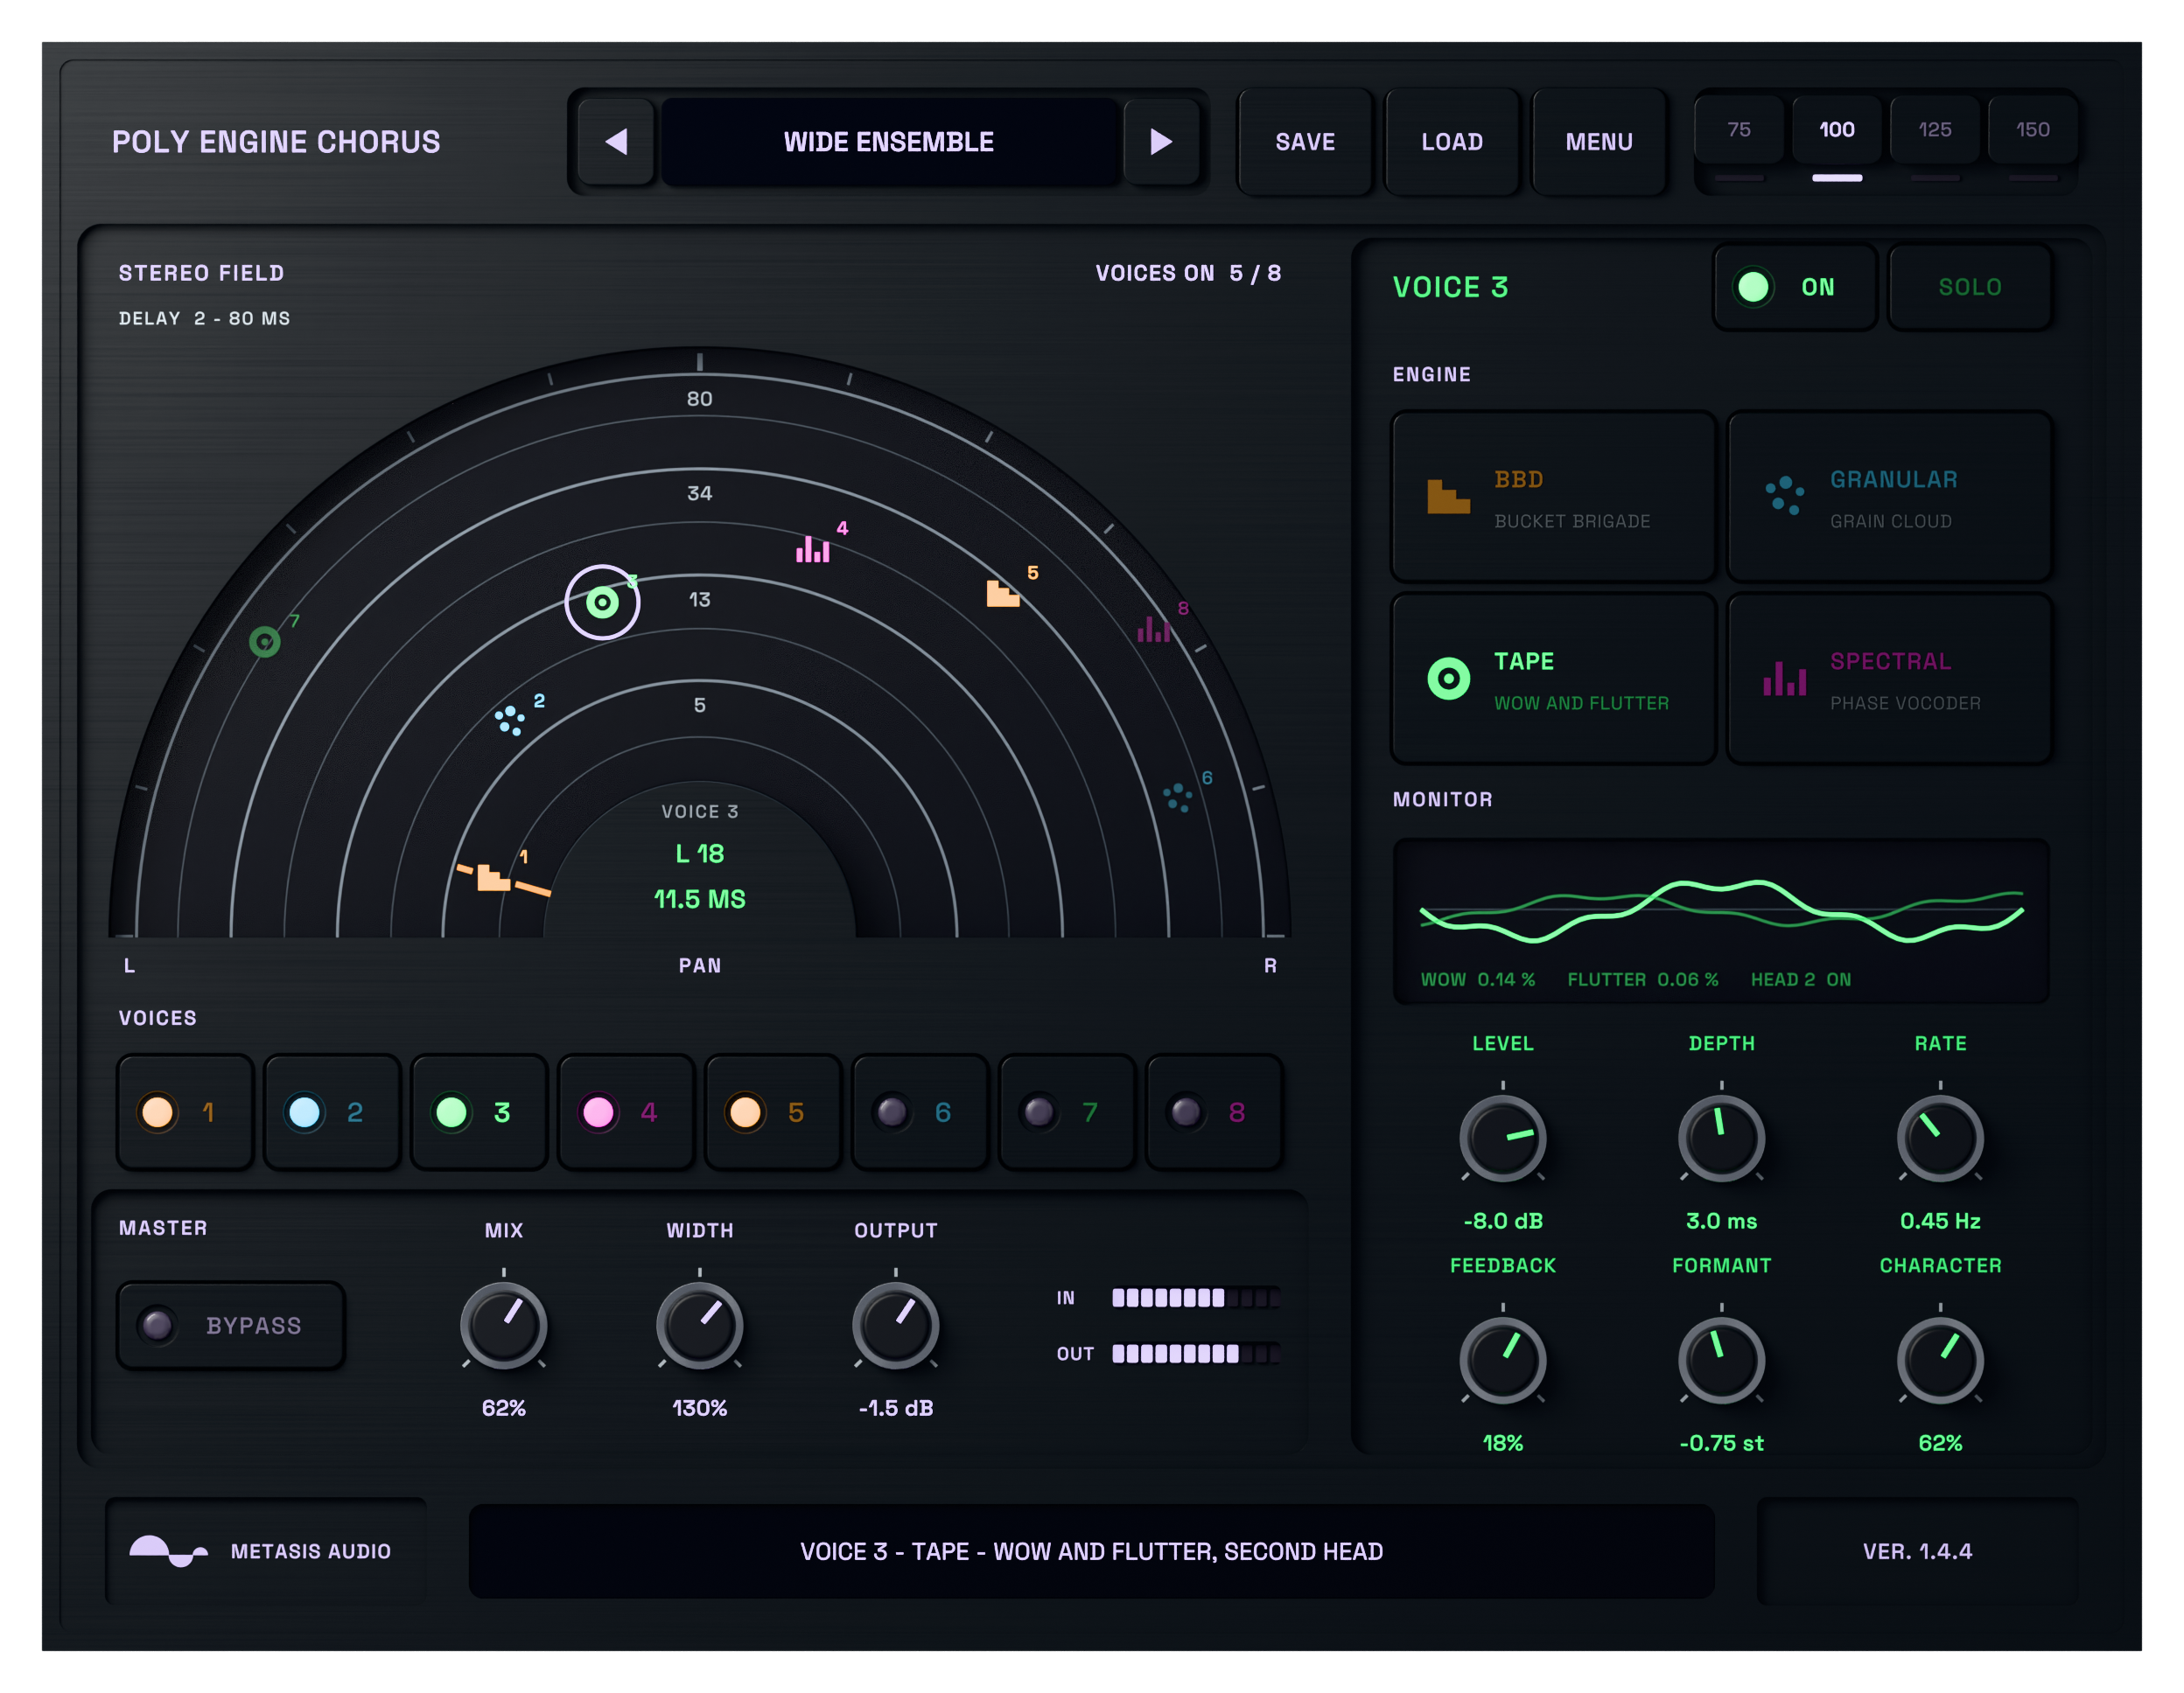Screen dimensions: 2184x1693
Task: Set UI scale to 75
Action: point(1739,130)
